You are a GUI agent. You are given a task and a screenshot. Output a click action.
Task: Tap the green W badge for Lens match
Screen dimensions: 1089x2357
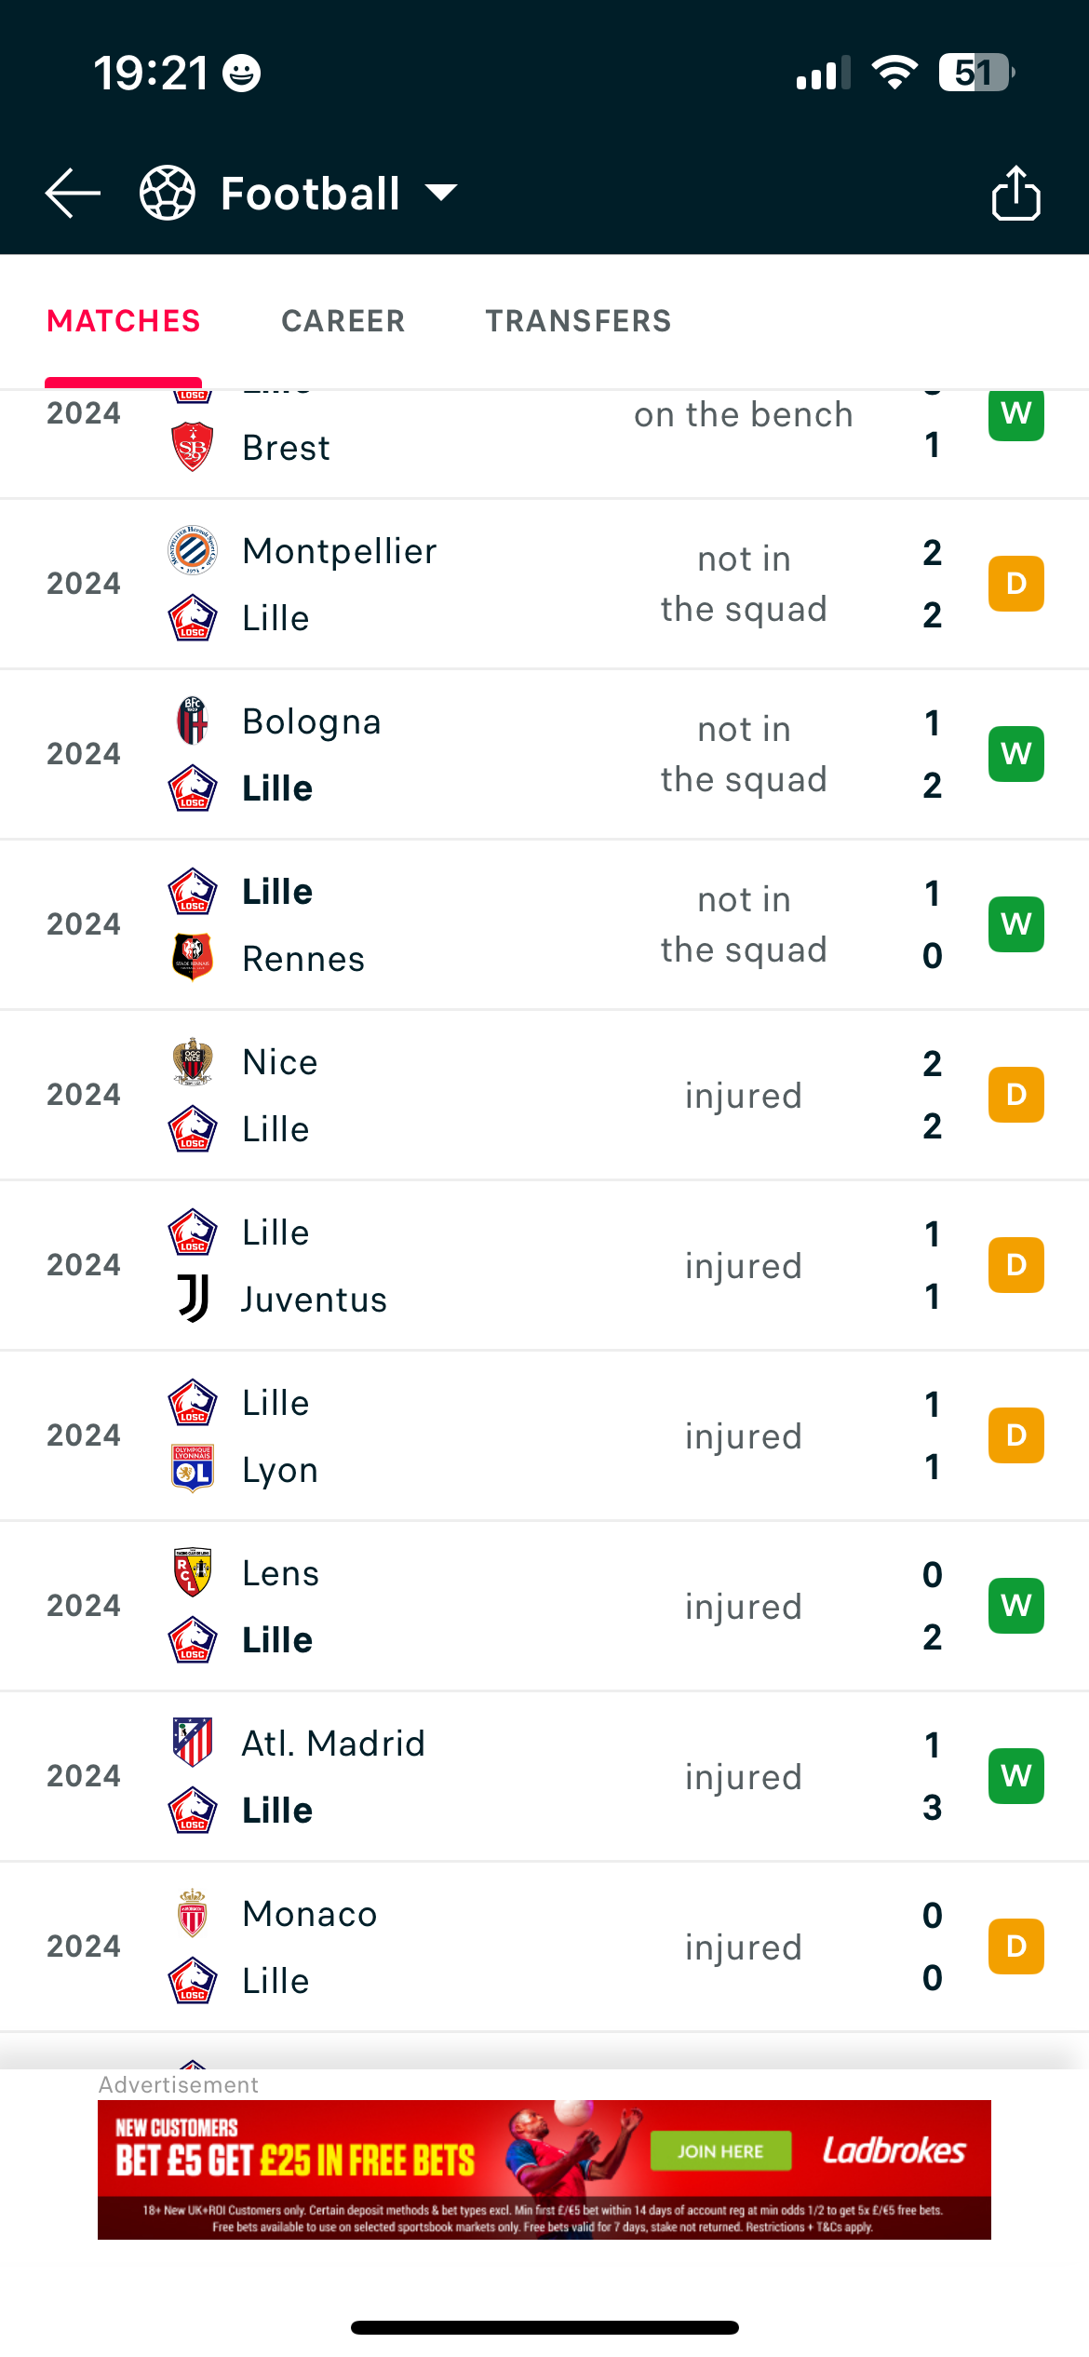(x=1015, y=1606)
